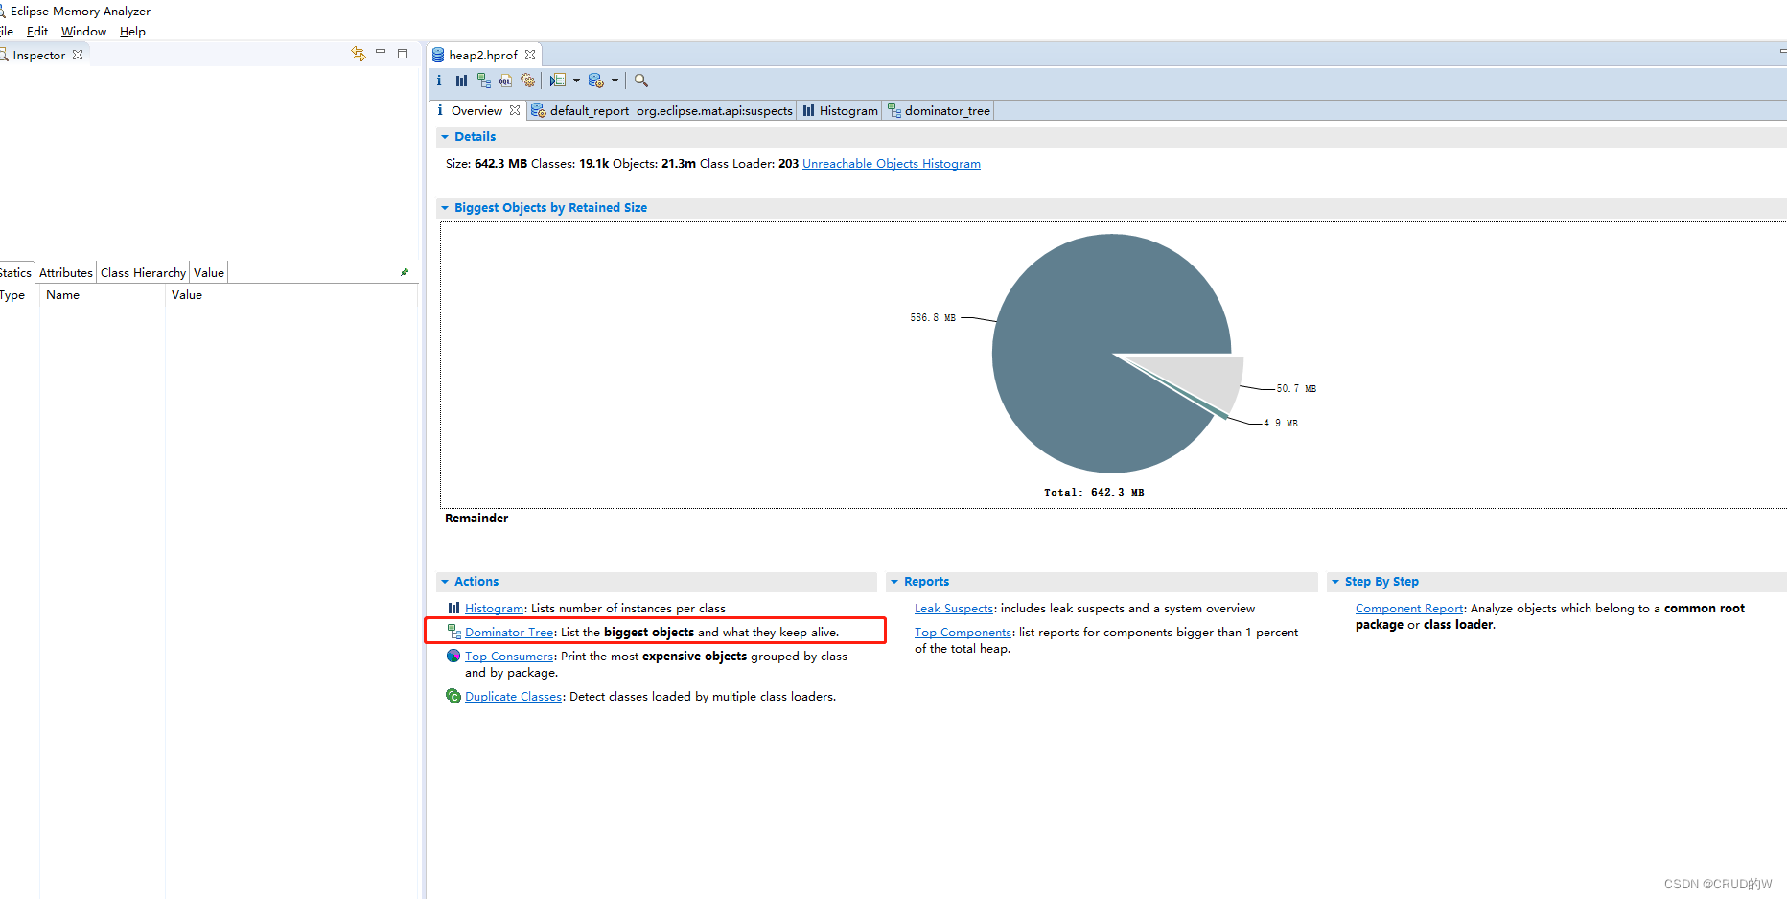
Task: Open the Unreachable Objects Histogram link
Action: [x=892, y=164]
